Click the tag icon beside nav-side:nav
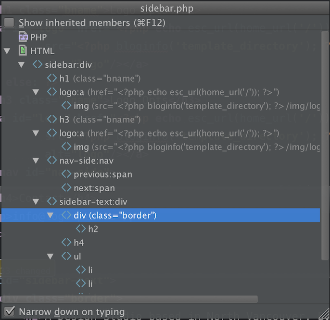Image resolution: width=330 pixels, height=320 pixels. (x=52, y=160)
